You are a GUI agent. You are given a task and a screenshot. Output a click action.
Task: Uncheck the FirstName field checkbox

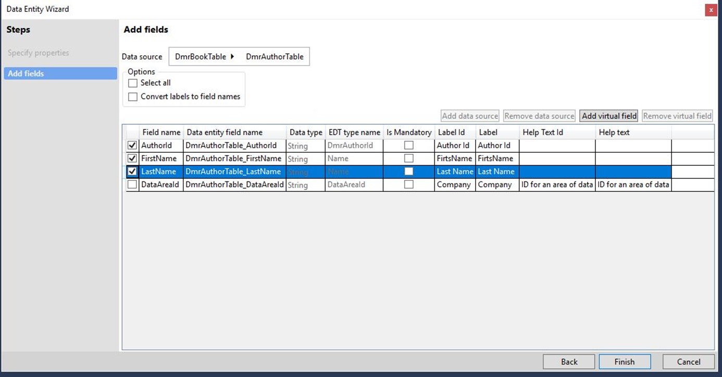click(132, 159)
